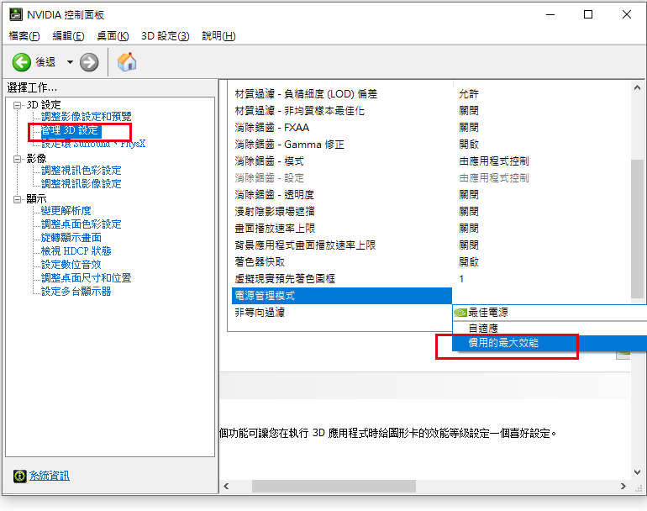Select 調整視訊色彩設定 in tree
The width and height of the screenshot is (647, 511).
82,171
